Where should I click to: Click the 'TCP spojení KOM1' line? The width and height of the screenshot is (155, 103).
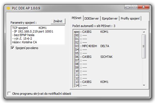tap(29, 28)
